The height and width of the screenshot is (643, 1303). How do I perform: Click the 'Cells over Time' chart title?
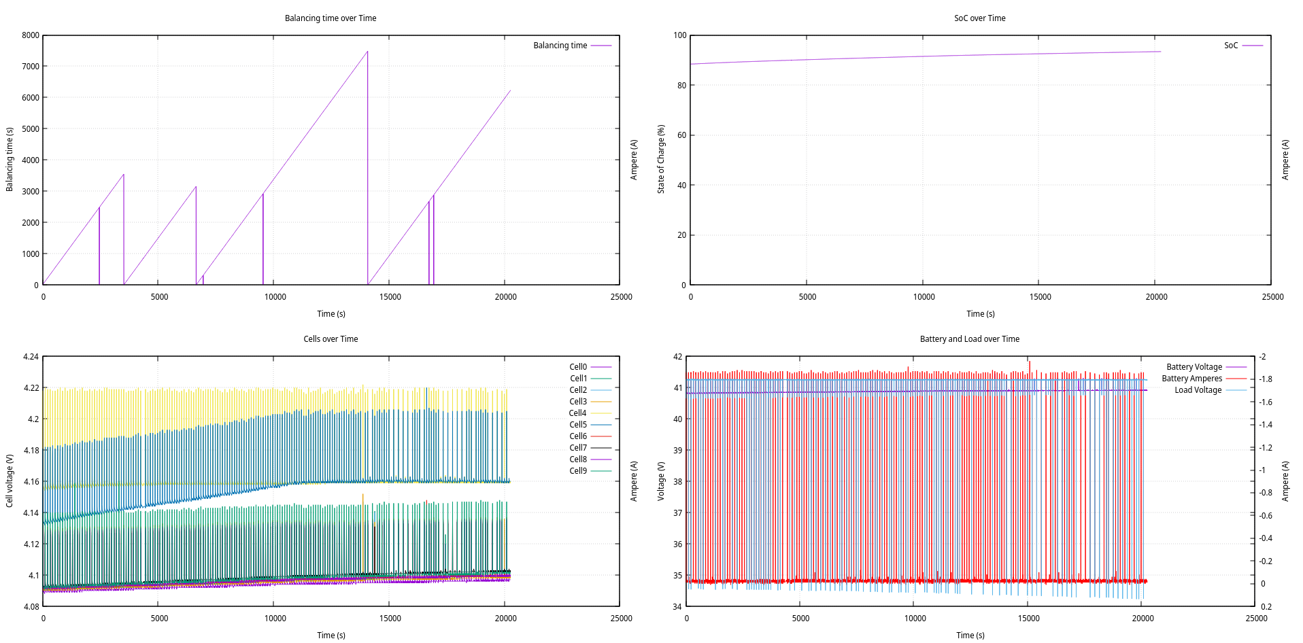coord(331,339)
